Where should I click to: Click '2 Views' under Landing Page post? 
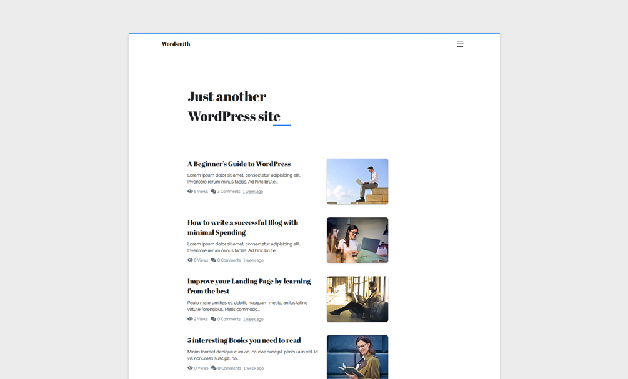(x=201, y=319)
